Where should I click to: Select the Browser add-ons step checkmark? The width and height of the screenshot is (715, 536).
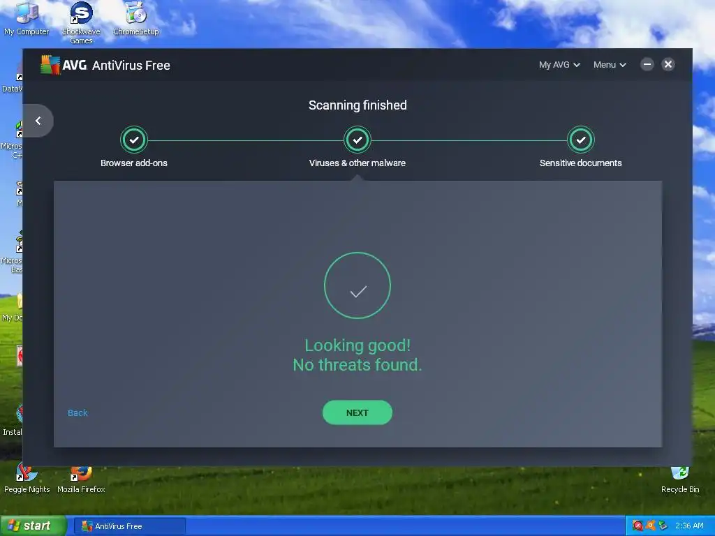[x=133, y=140]
